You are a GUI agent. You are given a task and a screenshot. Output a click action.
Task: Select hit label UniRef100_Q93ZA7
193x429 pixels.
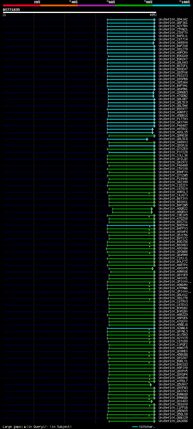[x=173, y=358]
